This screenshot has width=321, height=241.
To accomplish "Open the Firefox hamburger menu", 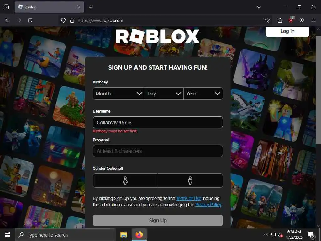I will point(313,20).
